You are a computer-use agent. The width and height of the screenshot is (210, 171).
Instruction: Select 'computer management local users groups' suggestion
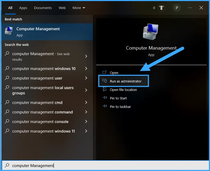[47, 90]
